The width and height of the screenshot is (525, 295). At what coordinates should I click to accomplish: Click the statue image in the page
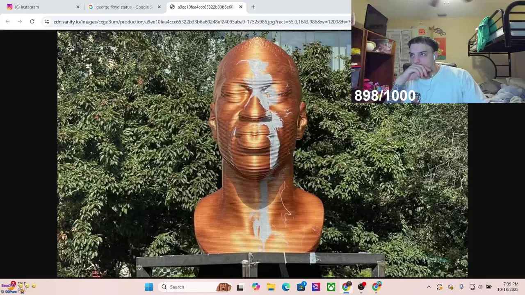(x=262, y=154)
